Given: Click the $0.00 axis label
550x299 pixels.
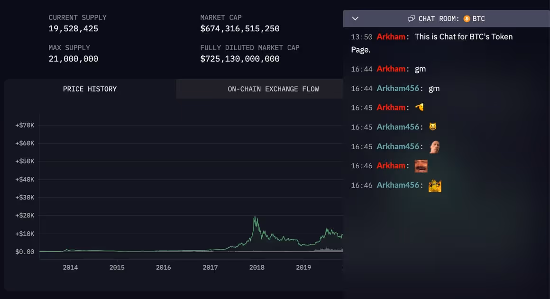Looking at the screenshot, I should (x=25, y=252).
